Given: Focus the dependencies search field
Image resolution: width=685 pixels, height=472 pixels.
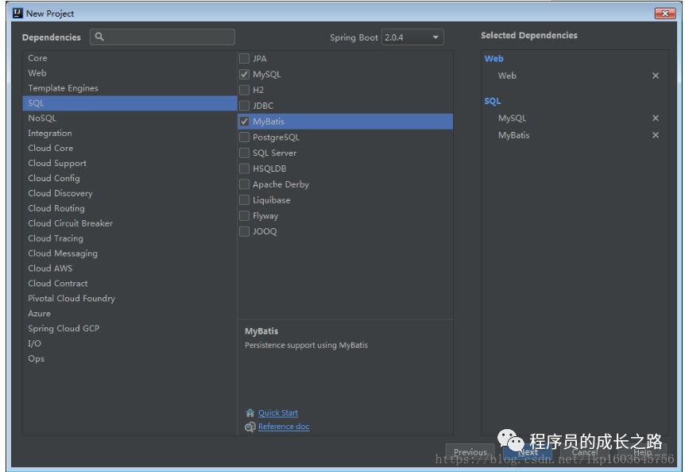Looking at the screenshot, I should tap(162, 37).
